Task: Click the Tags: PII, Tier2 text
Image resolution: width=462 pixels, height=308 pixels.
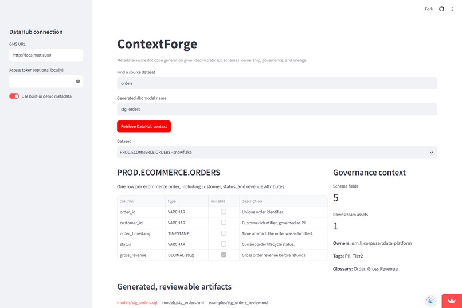Action: coord(348,256)
